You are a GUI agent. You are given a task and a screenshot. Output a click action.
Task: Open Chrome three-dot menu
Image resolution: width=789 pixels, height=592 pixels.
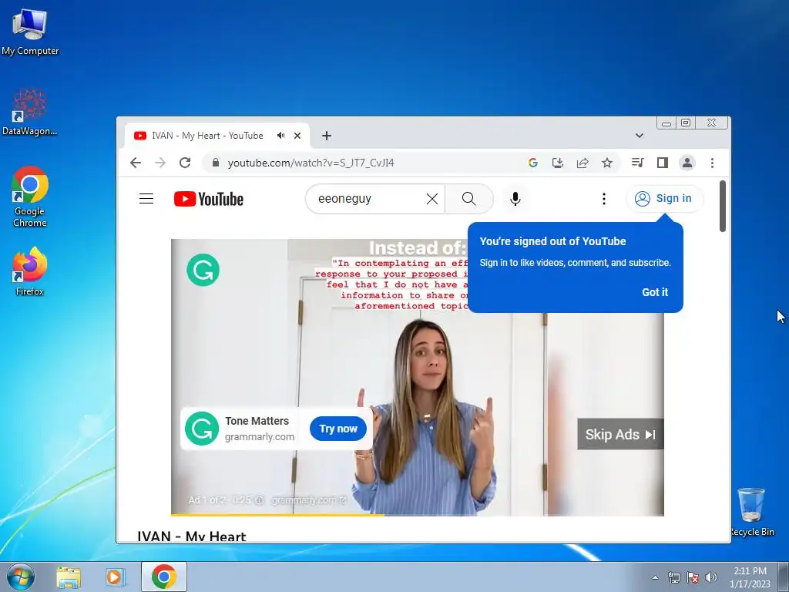coord(712,163)
